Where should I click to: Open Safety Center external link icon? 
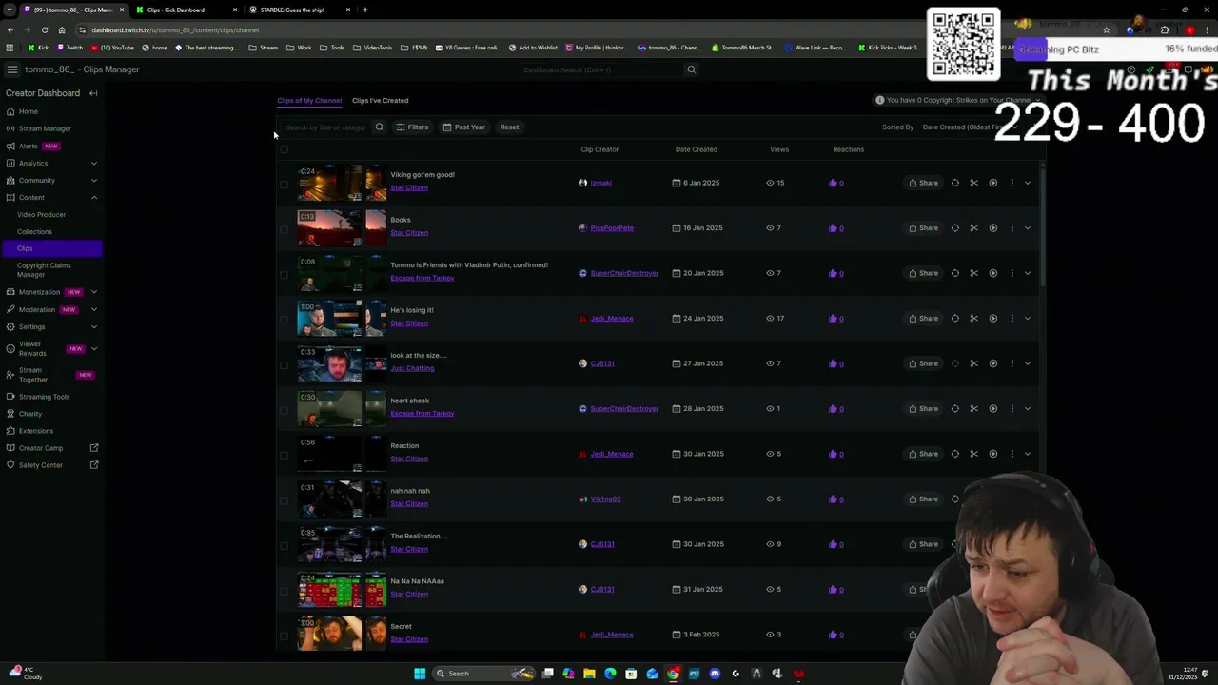point(94,465)
